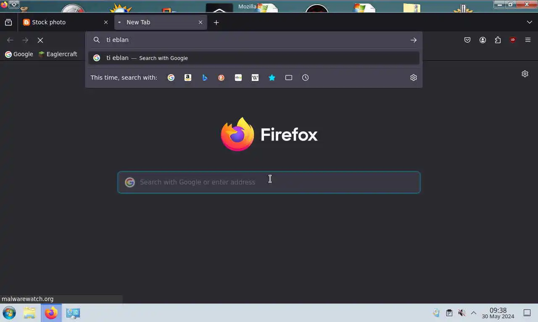Expand hidden system tray icons arrow
The width and height of the screenshot is (538, 322).
pyautogui.click(x=474, y=313)
